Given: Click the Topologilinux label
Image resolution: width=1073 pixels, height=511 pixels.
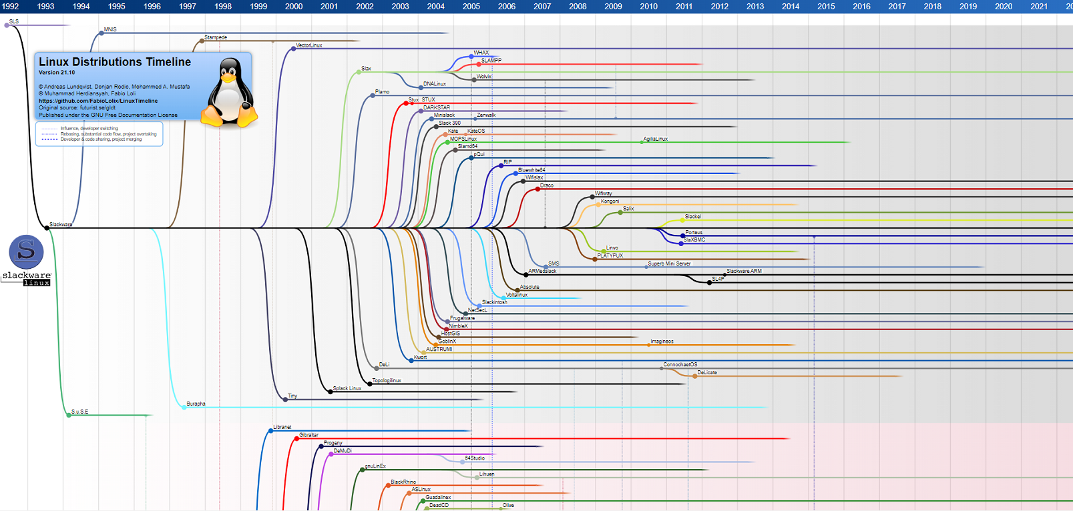Looking at the screenshot, I should 387,381.
